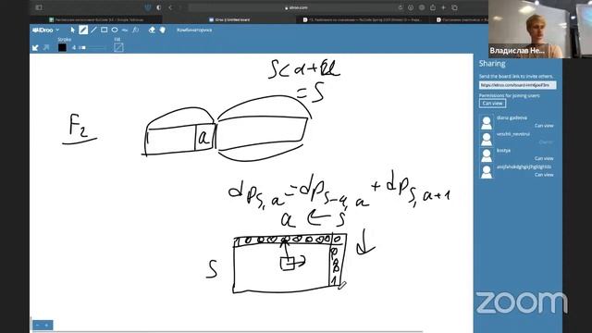The height and width of the screenshot is (333, 592).
Task: Activate the Eraser tool
Action: click(x=152, y=30)
